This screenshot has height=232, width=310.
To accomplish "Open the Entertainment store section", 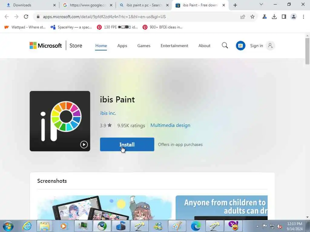I will 174,46.
